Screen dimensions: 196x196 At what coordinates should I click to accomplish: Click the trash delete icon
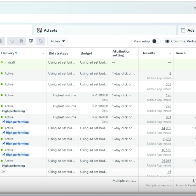point(21,41)
